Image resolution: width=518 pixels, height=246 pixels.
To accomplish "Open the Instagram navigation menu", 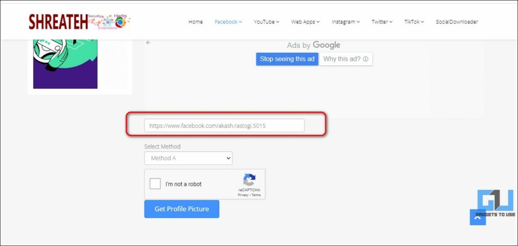I will coord(345,22).
